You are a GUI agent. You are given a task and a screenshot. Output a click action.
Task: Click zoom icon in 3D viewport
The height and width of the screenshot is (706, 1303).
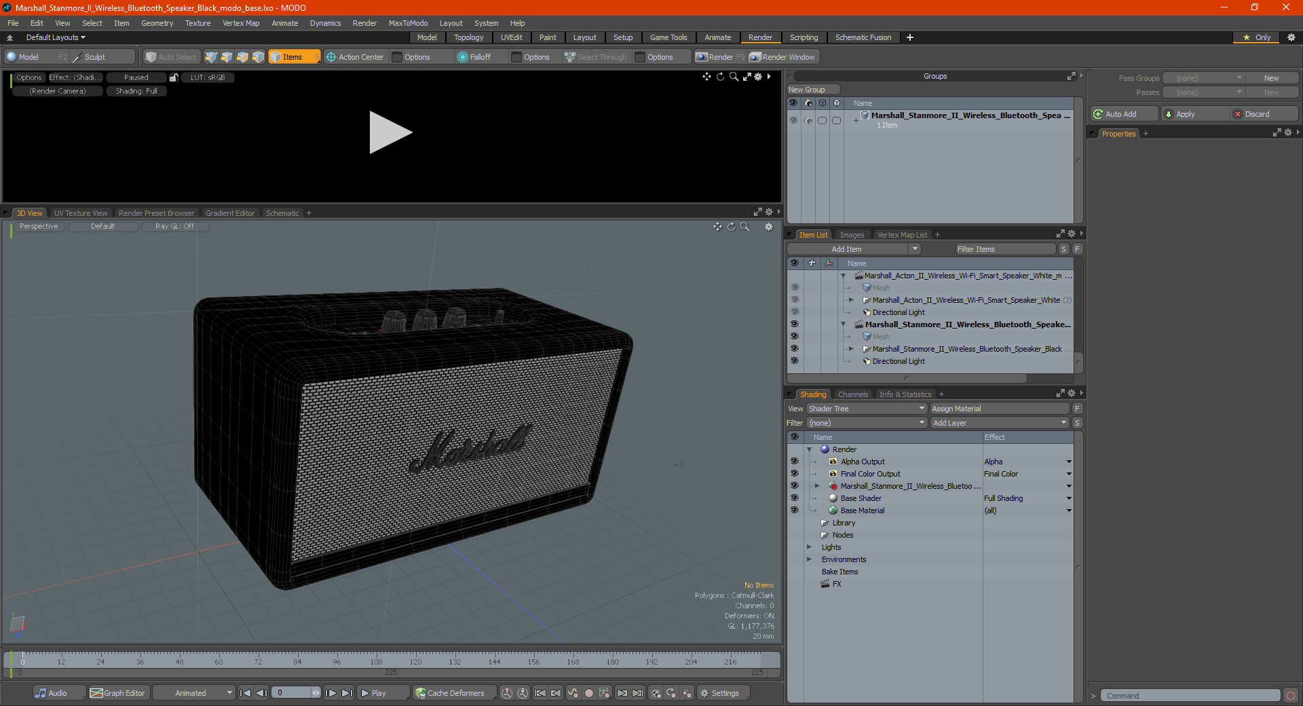(744, 227)
